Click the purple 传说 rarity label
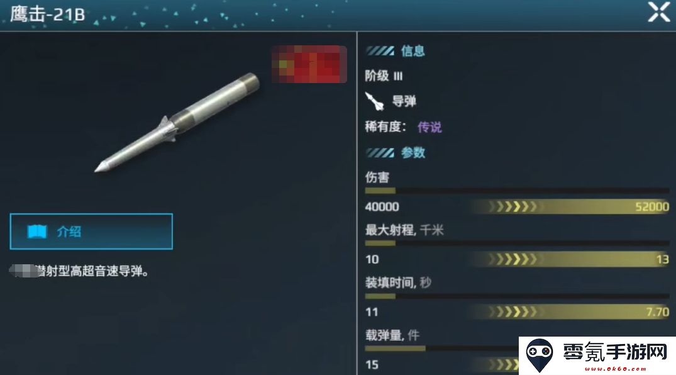 tap(430, 127)
